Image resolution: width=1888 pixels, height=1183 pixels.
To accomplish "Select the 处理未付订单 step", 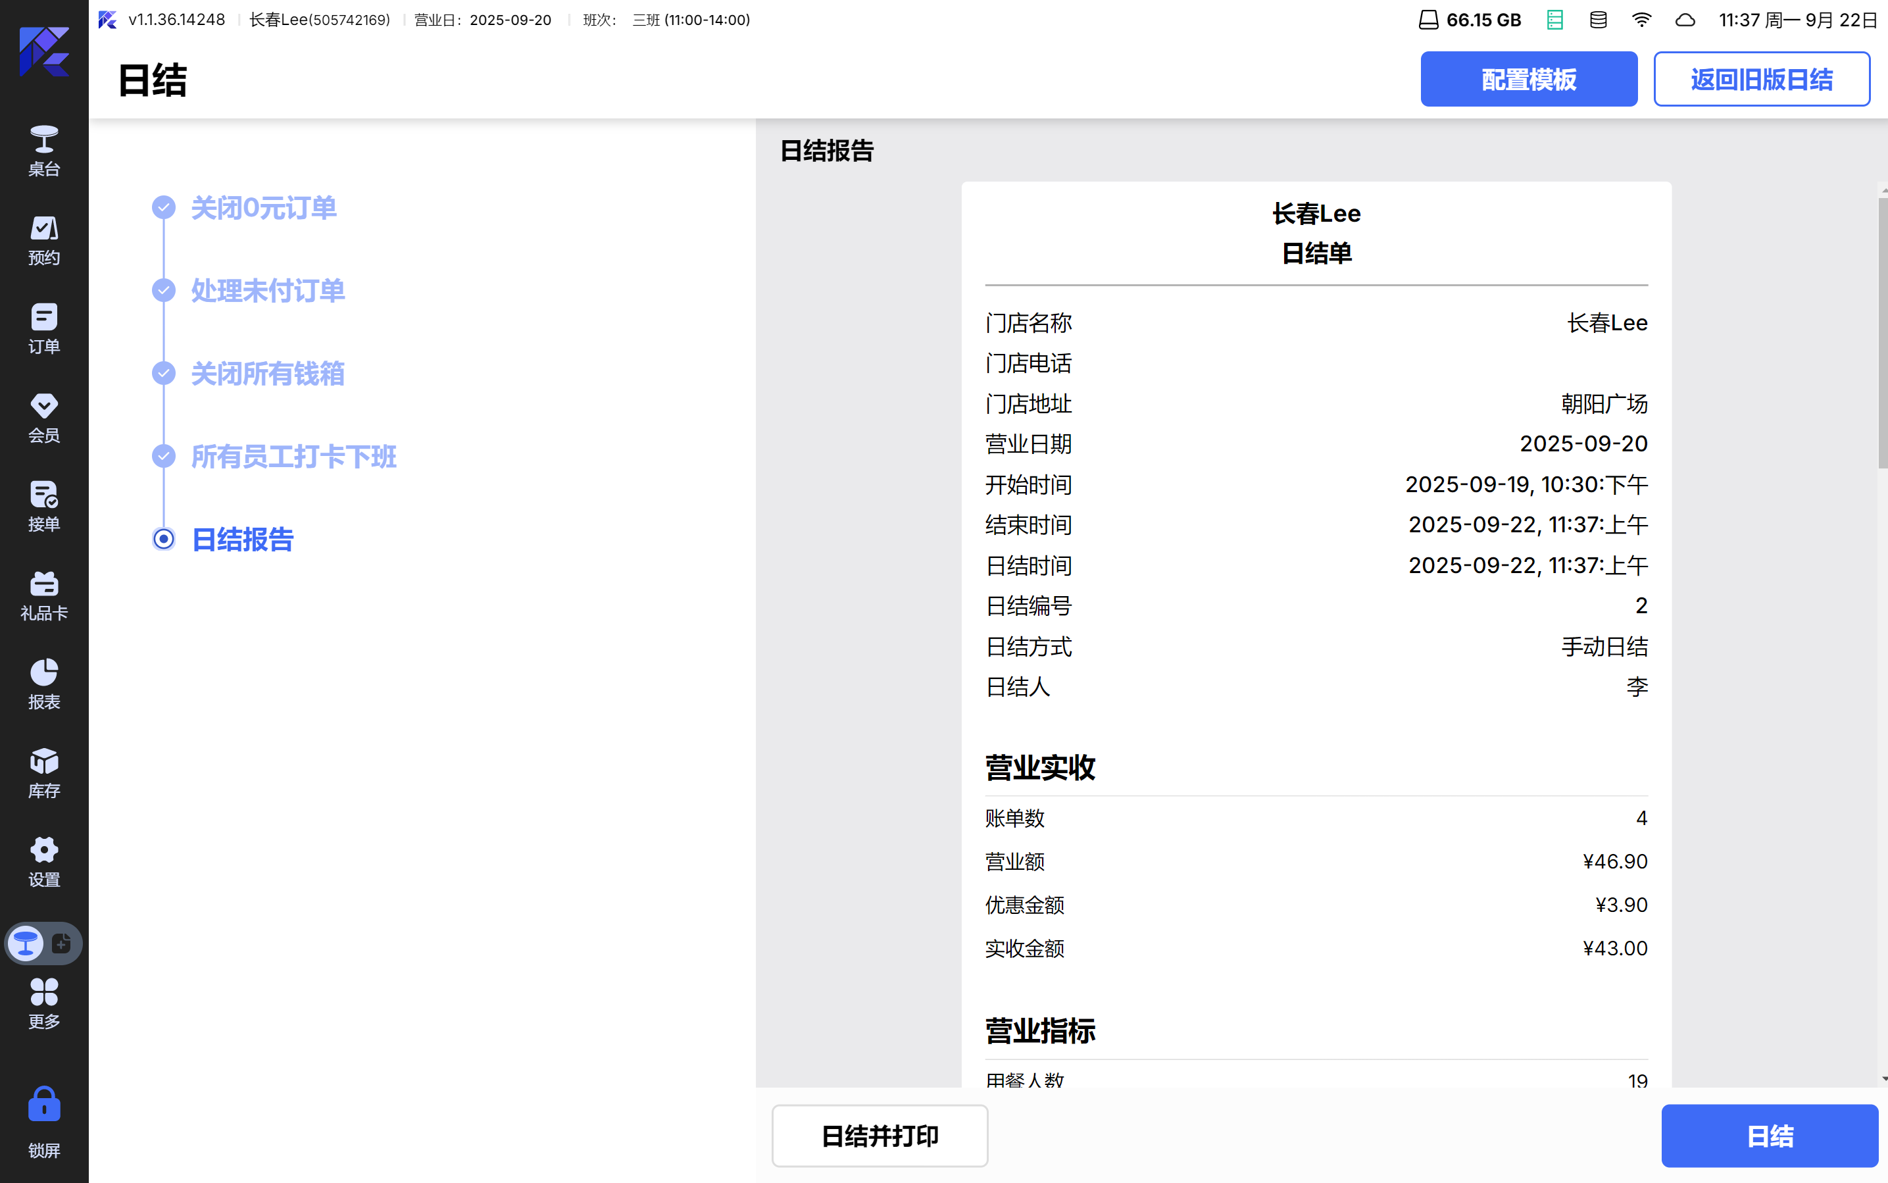I will [x=268, y=290].
